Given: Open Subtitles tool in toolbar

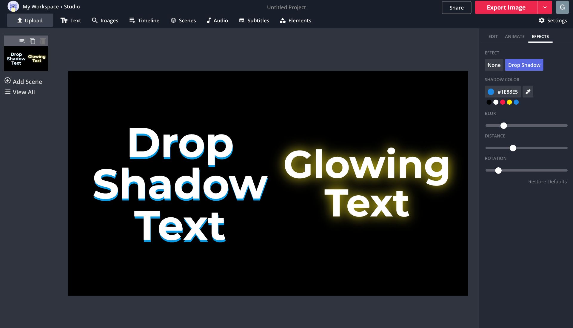Looking at the screenshot, I should 254,21.
